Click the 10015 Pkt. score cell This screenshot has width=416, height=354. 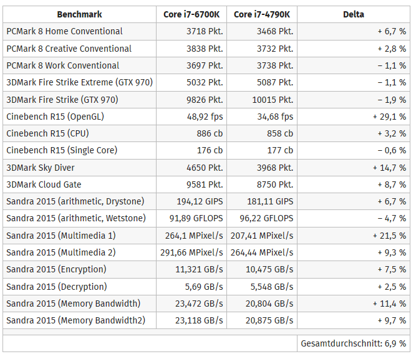(x=275, y=100)
